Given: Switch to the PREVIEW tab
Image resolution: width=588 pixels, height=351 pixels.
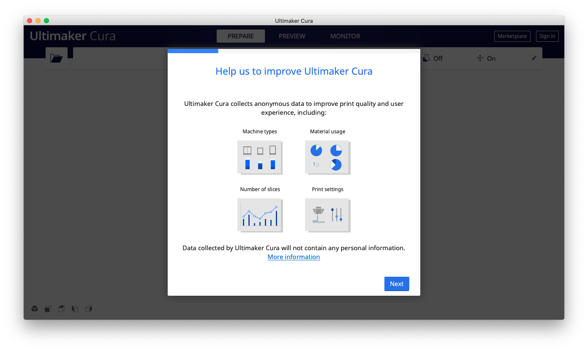Looking at the screenshot, I should [292, 36].
